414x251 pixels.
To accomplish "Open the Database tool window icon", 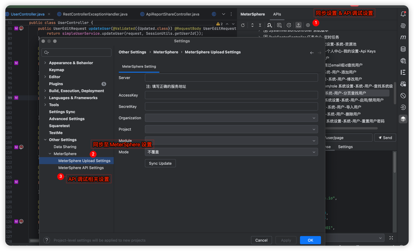I will coord(403,49).
